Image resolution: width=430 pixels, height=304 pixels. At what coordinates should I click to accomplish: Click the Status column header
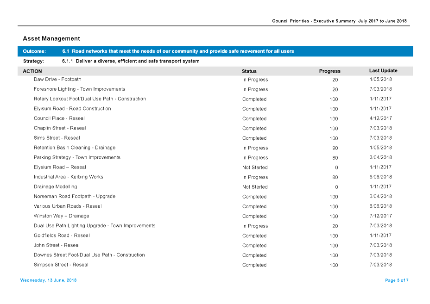pos(249,71)
